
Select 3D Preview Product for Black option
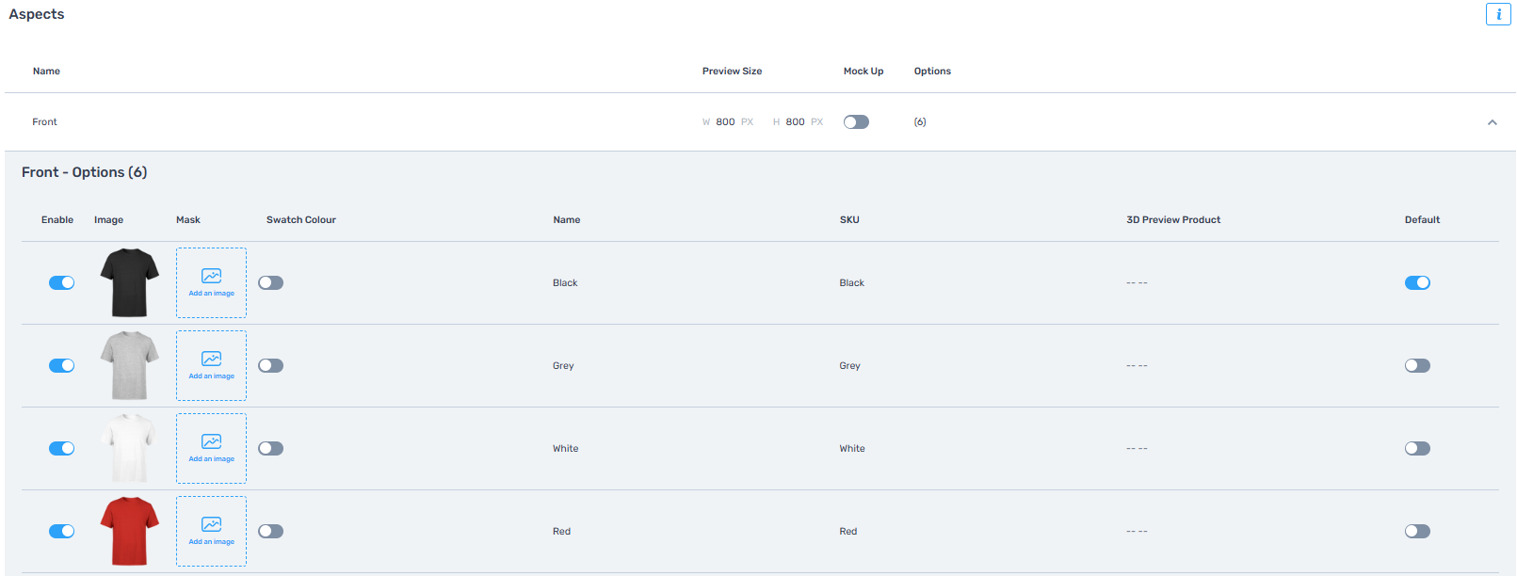(x=1137, y=282)
